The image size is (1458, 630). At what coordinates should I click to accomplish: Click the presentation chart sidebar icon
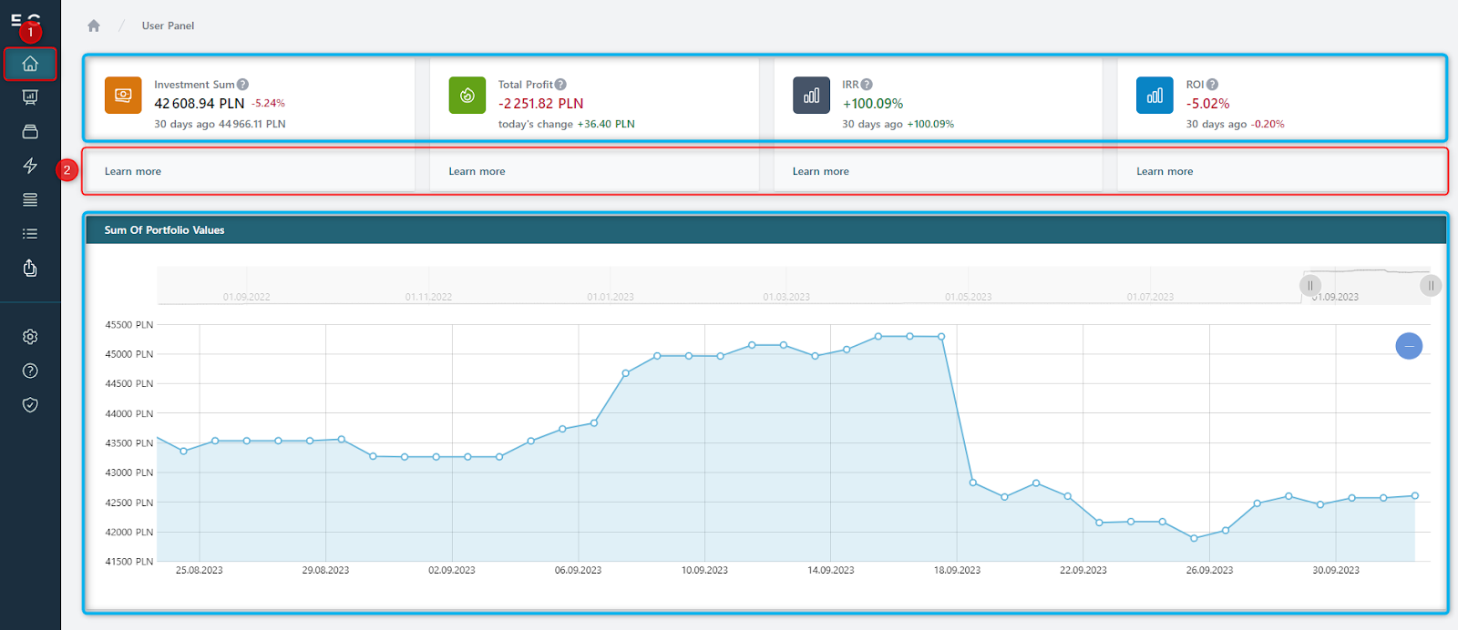[x=30, y=97]
